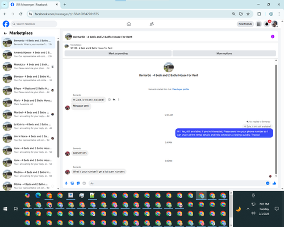Open the AmandaNjesse conversation

tap(28, 54)
